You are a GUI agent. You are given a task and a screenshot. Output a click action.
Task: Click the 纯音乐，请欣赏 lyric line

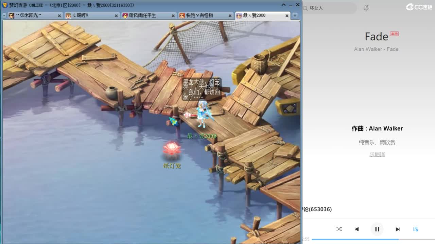coord(377,142)
